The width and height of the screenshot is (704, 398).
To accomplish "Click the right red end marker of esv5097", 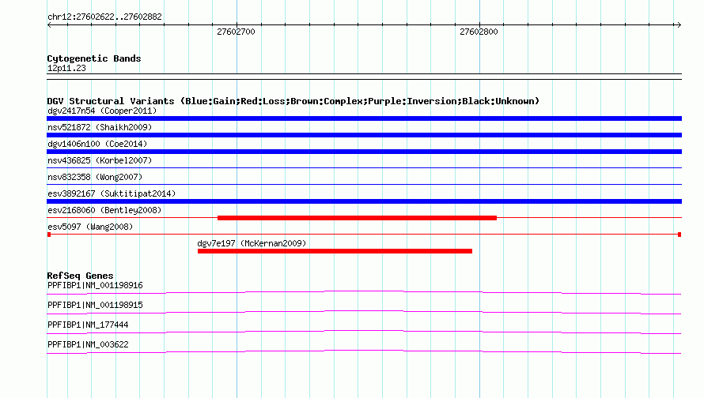I will 679,235.
